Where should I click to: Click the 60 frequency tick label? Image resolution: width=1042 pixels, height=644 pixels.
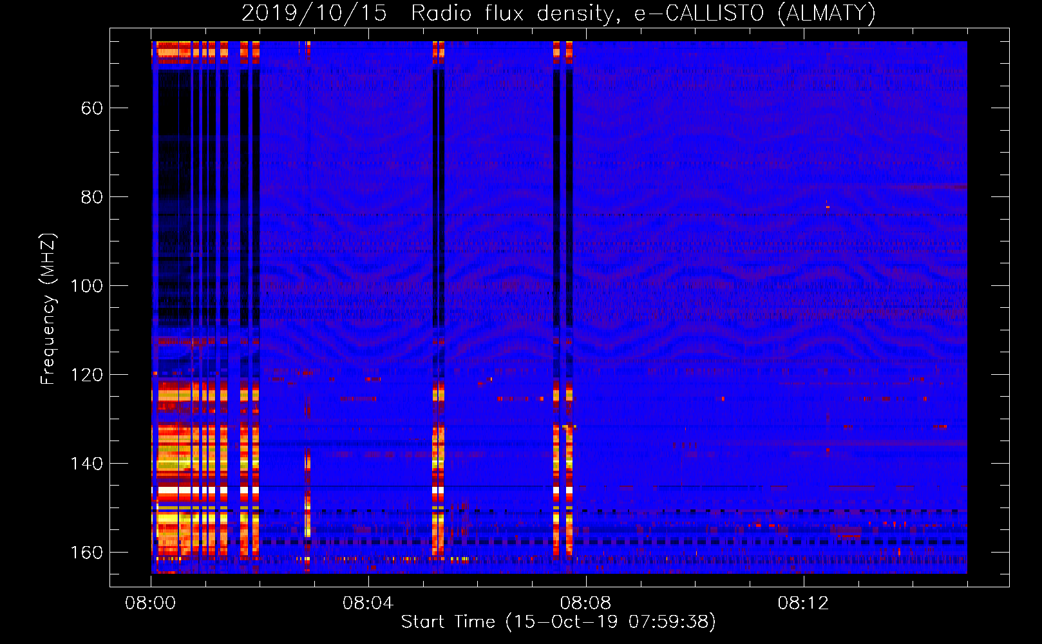(92, 108)
